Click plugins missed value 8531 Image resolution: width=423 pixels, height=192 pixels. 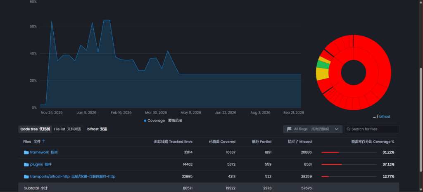pos(307,164)
